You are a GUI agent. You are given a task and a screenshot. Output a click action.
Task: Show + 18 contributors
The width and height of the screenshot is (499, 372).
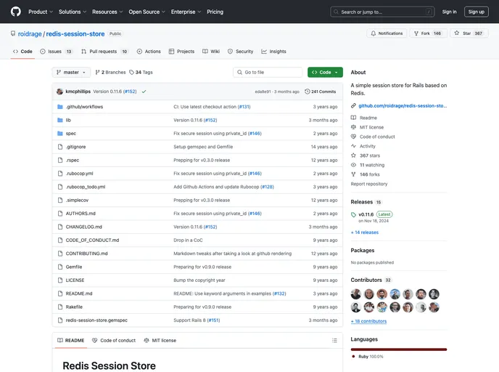[368, 321]
